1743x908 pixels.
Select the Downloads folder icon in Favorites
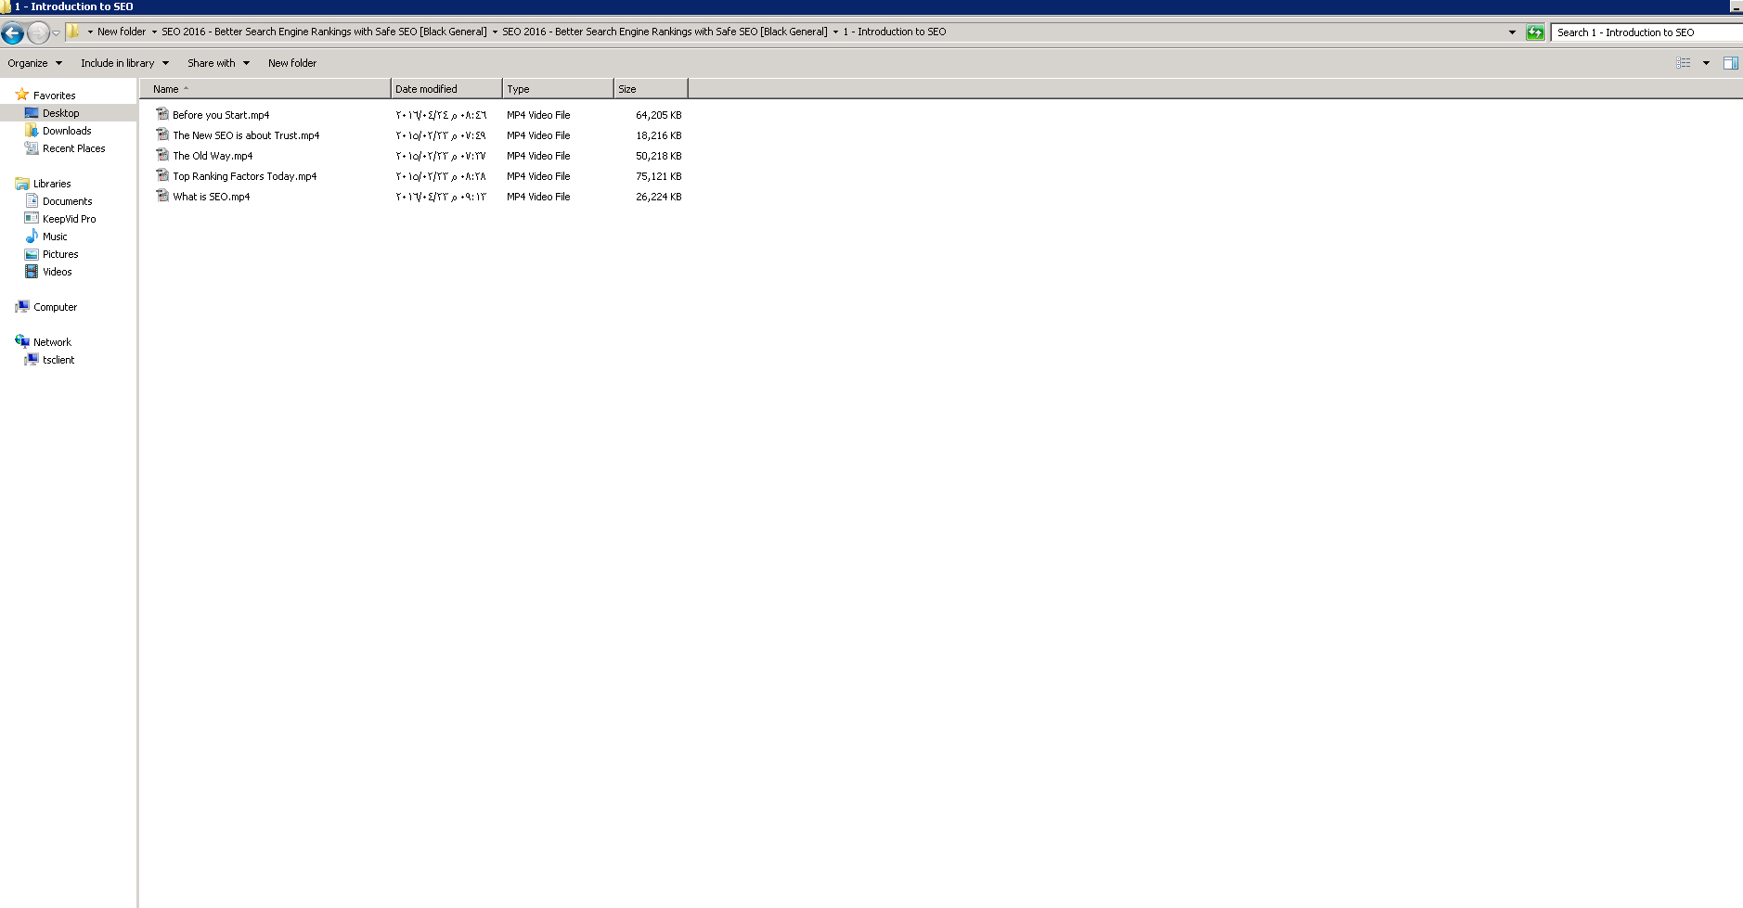(32, 131)
